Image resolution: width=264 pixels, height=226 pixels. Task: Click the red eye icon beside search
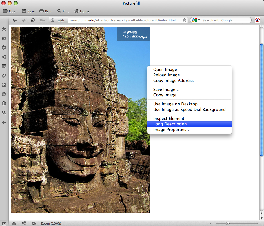tap(257, 20)
